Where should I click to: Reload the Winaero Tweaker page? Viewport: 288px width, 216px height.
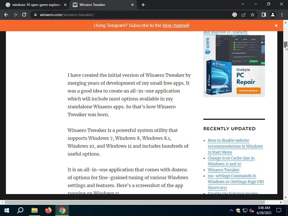coord(24,15)
